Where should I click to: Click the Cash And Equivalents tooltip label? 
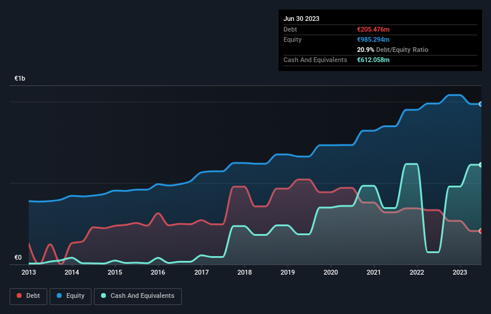(x=315, y=60)
